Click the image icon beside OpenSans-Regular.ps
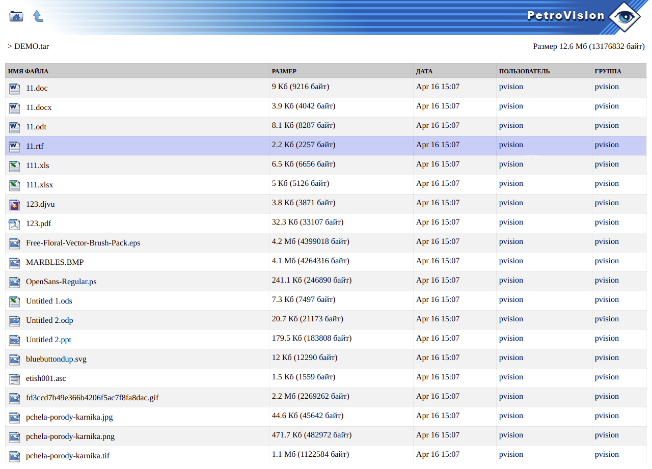 (x=14, y=282)
